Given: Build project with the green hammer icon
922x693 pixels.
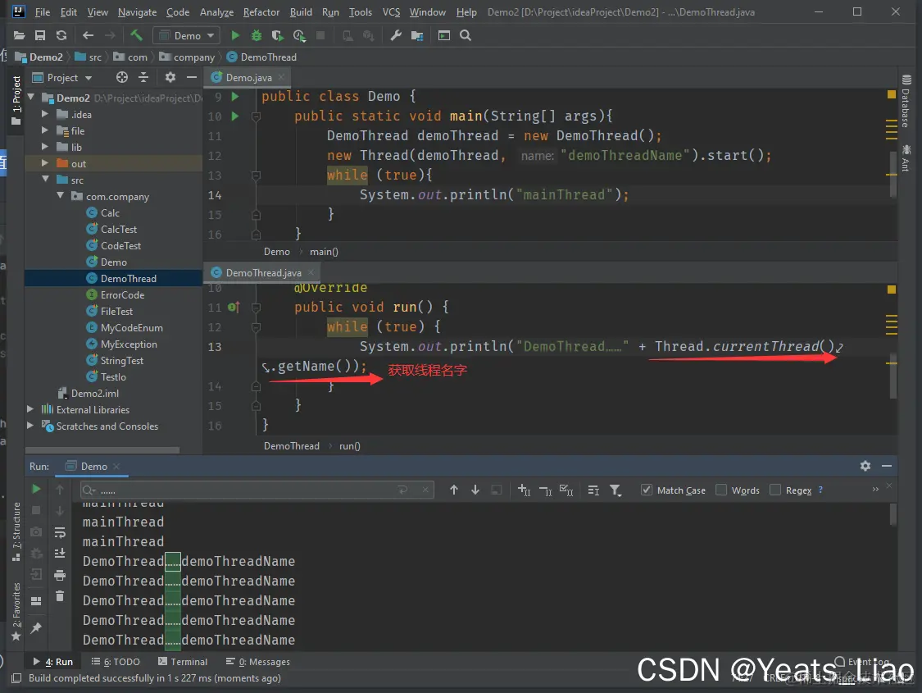Looking at the screenshot, I should pyautogui.click(x=136, y=36).
